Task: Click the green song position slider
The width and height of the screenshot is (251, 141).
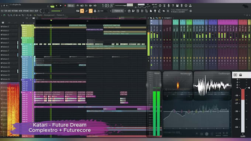Action: pos(56,11)
